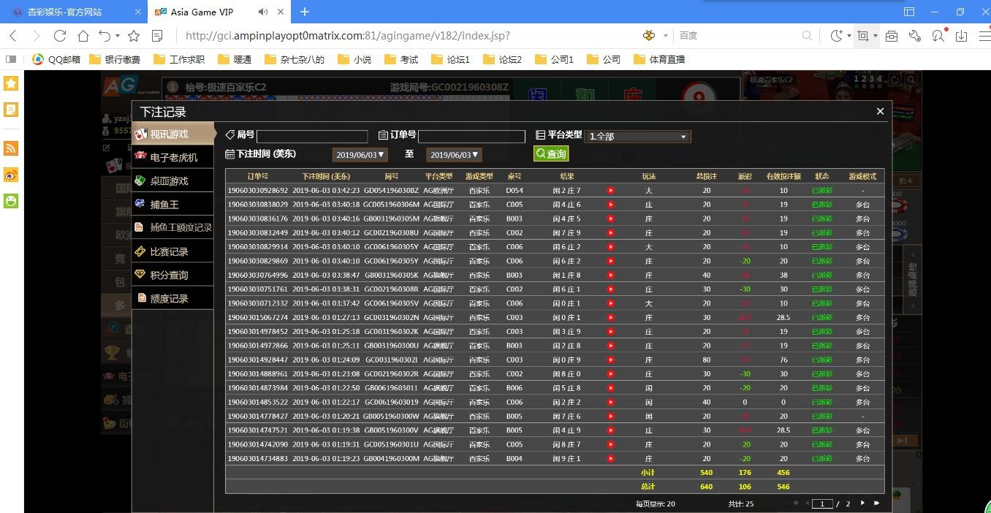
Task: Play video replay for order 190603030928692
Action: tap(610, 191)
